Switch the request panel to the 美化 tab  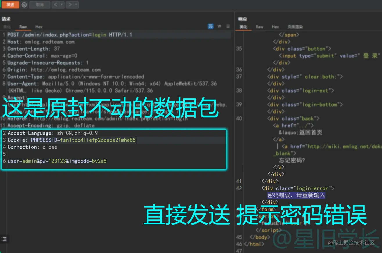pyautogui.click(x=7, y=27)
